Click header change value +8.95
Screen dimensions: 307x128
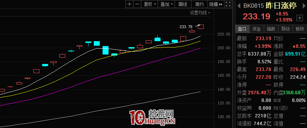click(x=282, y=14)
